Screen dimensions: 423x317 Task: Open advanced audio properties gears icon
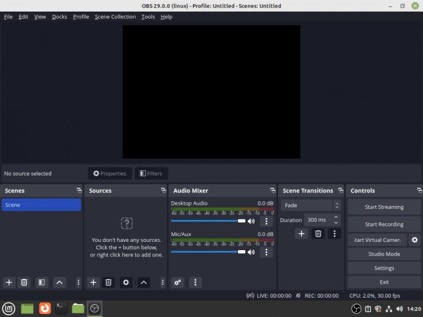coord(178,282)
